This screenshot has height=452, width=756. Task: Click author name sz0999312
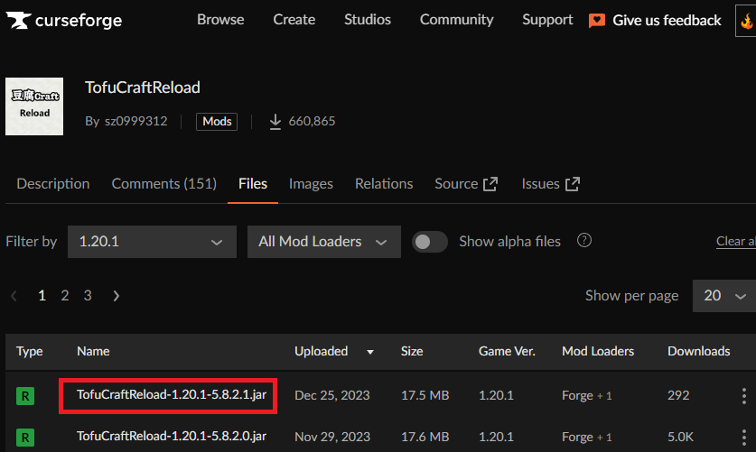135,121
